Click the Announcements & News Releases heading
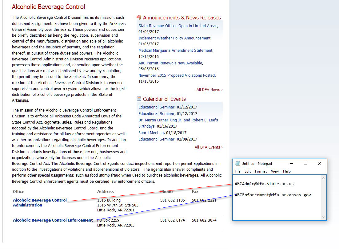The image size is (339, 249). click(182, 18)
